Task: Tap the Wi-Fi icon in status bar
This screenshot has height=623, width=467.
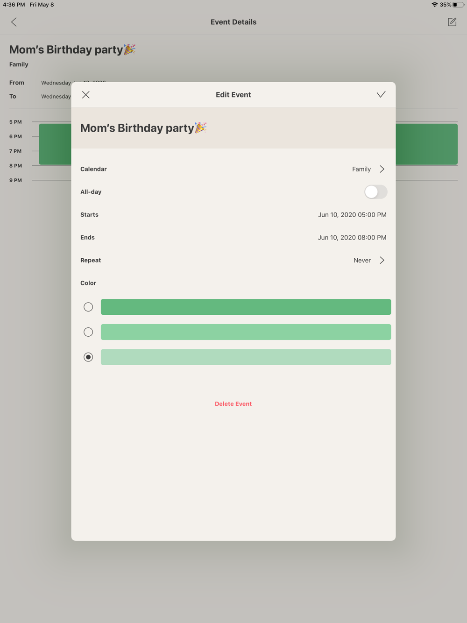Action: (x=434, y=5)
